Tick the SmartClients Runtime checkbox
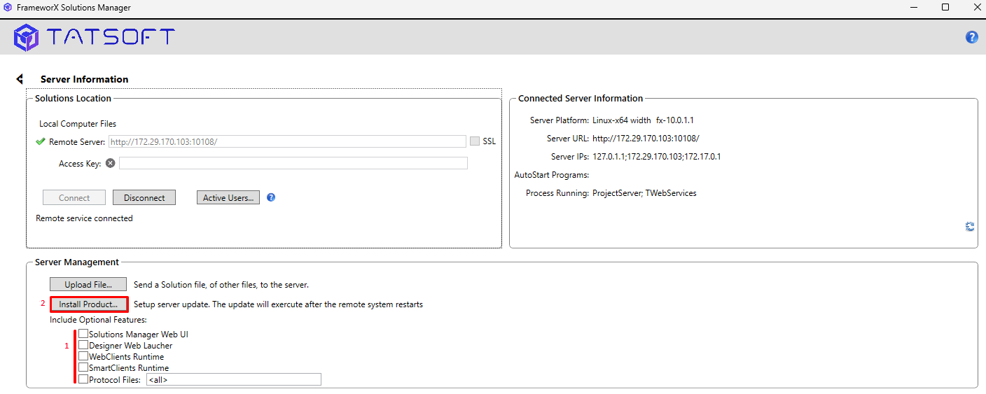Viewport: 986px width, 394px height. [83, 368]
